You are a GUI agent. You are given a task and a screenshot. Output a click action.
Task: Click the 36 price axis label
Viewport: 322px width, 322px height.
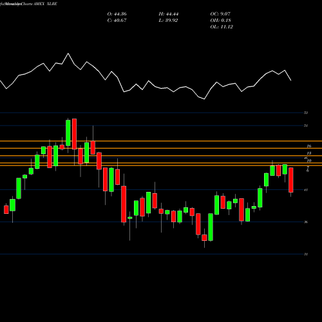[306, 222]
